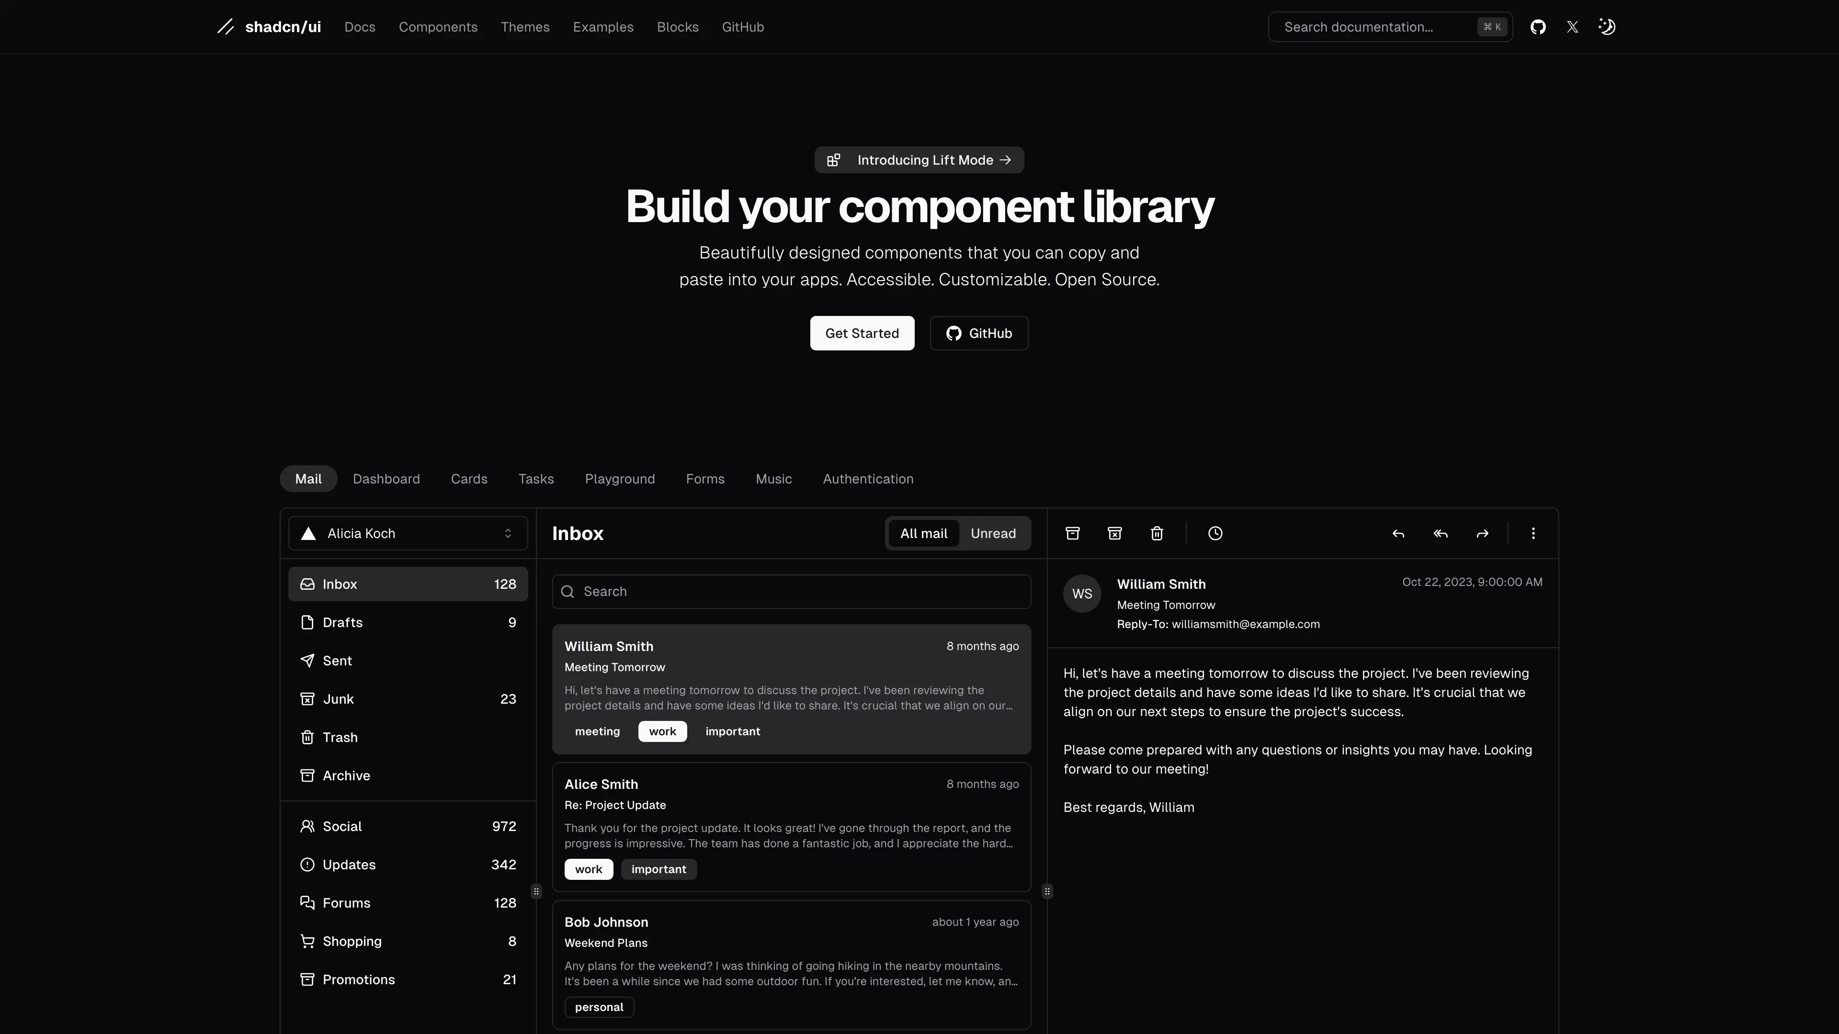1839x1034 pixels.
Task: Toggle to Unread mail filter
Action: pos(993,533)
